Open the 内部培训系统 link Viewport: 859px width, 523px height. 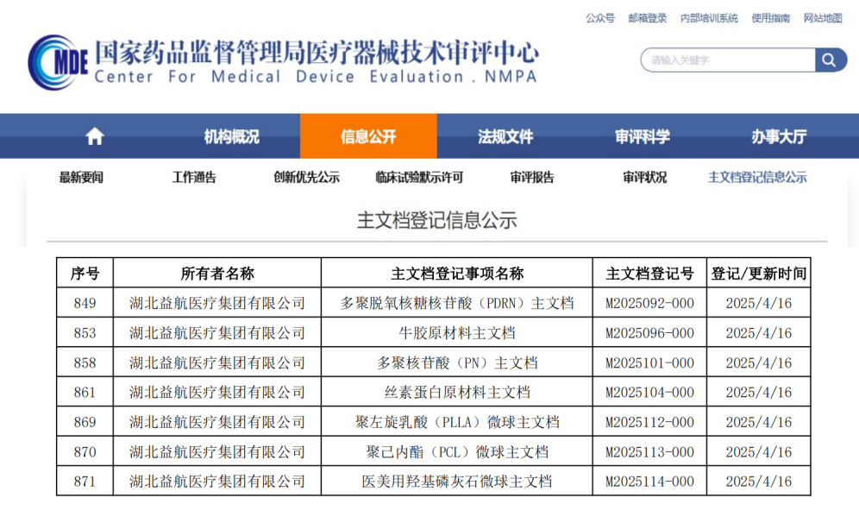(709, 18)
